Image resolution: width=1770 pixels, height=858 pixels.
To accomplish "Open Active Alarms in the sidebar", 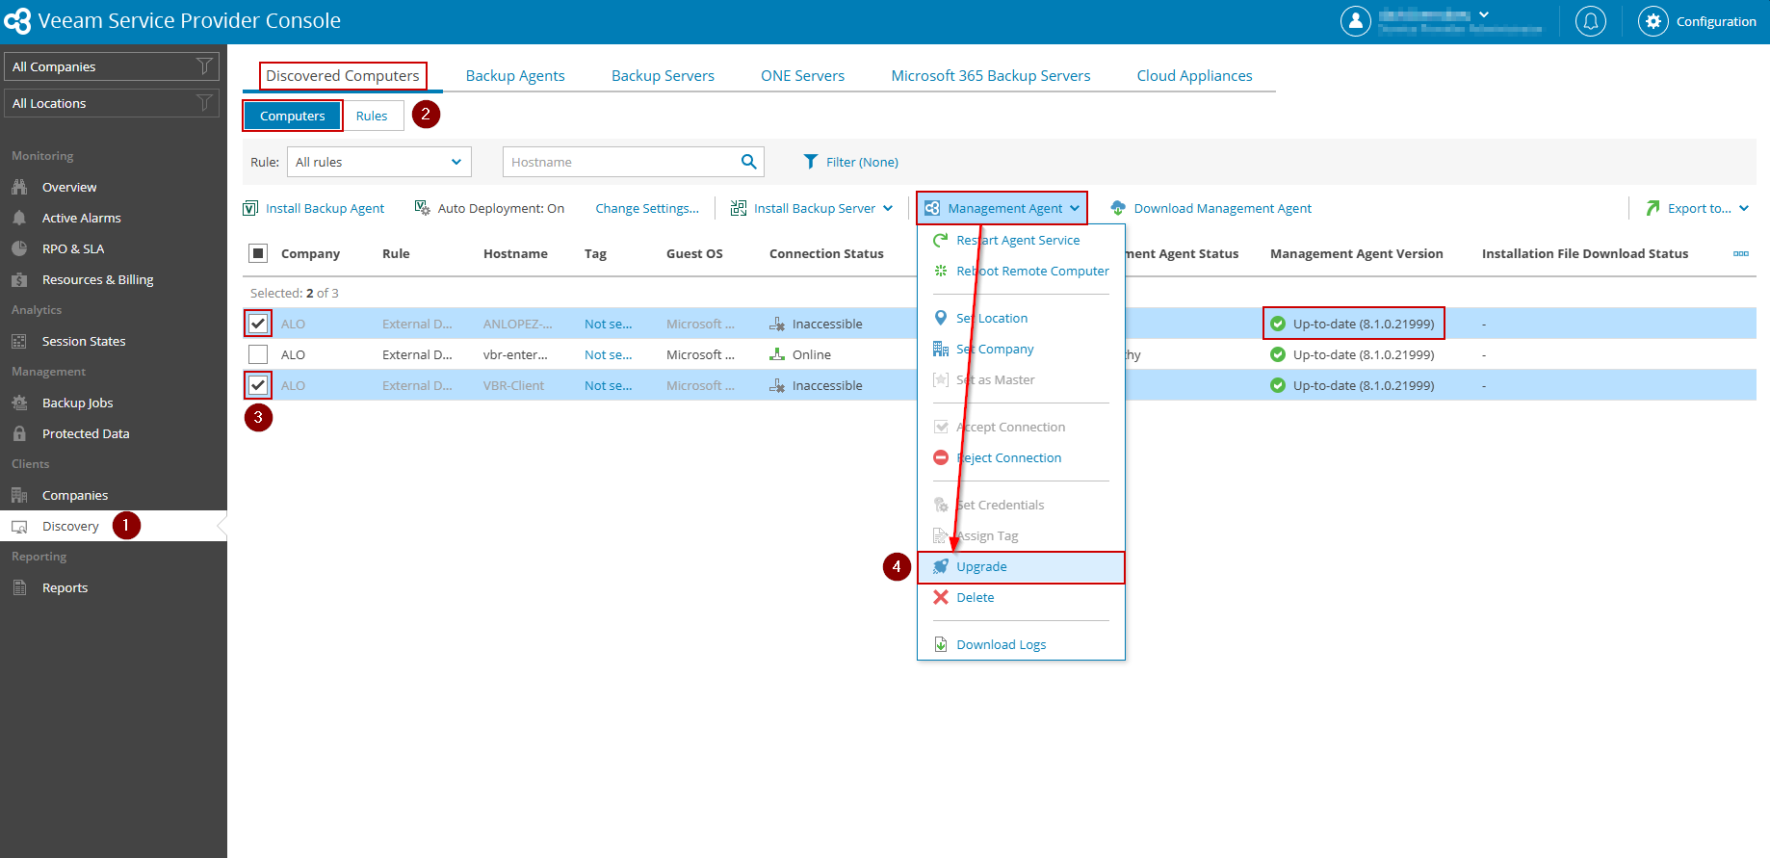I will pos(82,219).
